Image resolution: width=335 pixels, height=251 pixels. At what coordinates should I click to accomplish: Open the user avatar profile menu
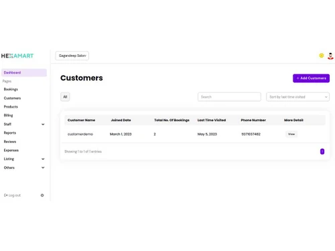pos(330,56)
